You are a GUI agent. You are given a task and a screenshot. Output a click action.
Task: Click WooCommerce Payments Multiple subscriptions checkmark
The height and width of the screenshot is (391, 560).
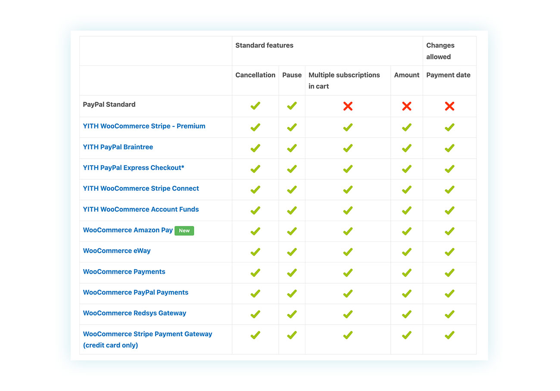tap(348, 272)
